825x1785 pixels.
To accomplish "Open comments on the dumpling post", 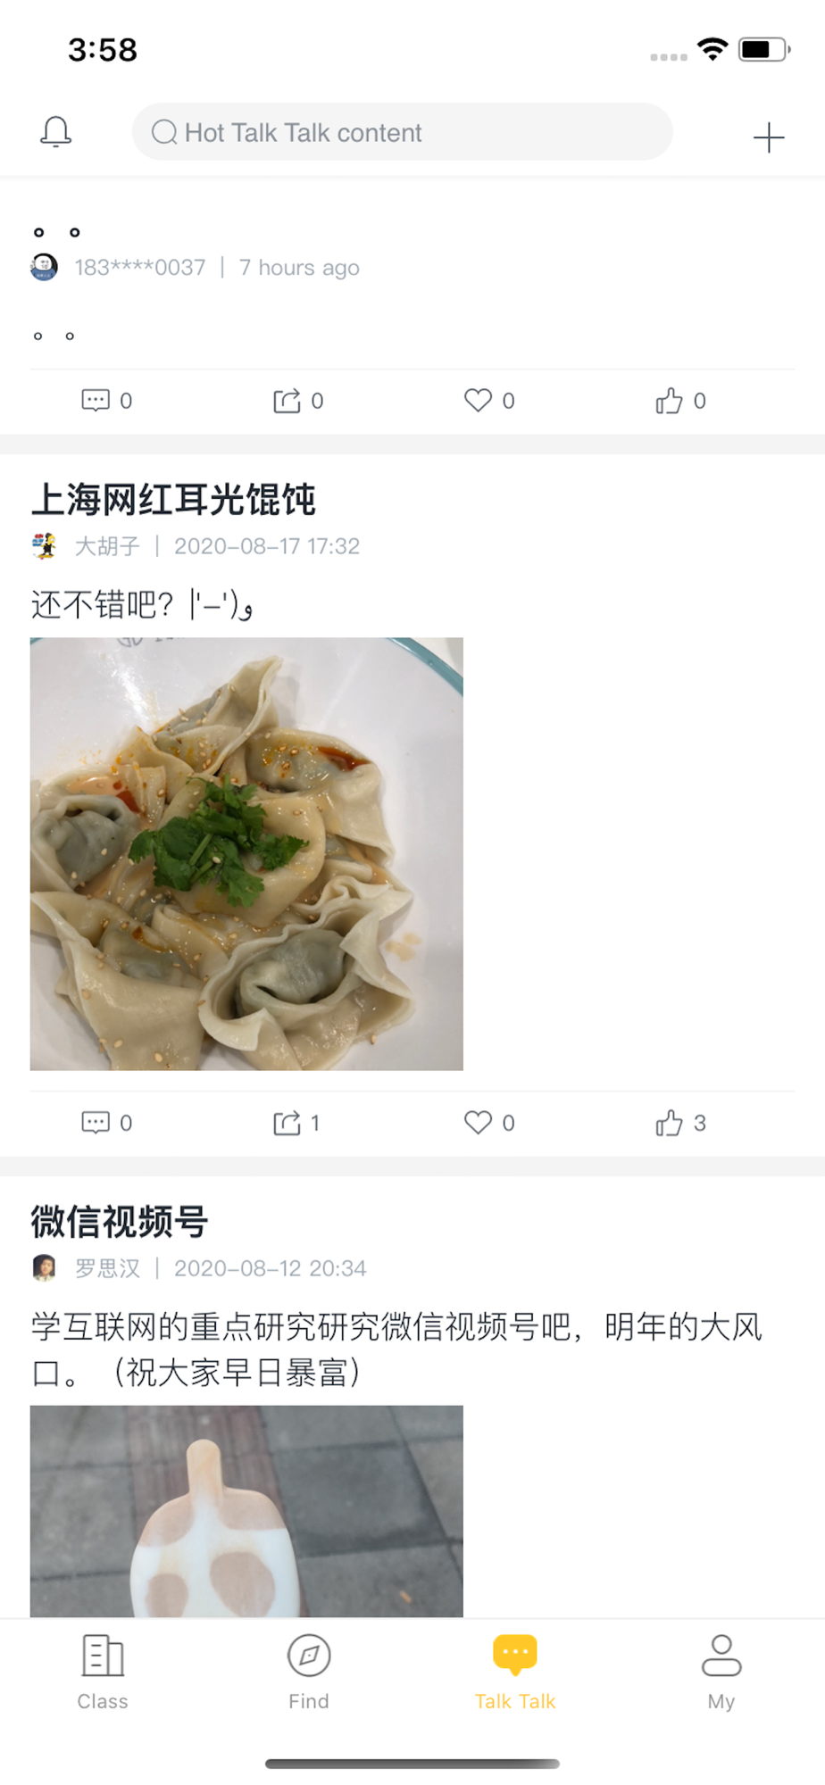I will pos(106,1122).
